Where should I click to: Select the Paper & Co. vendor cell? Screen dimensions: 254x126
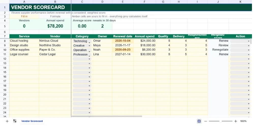(55, 50)
